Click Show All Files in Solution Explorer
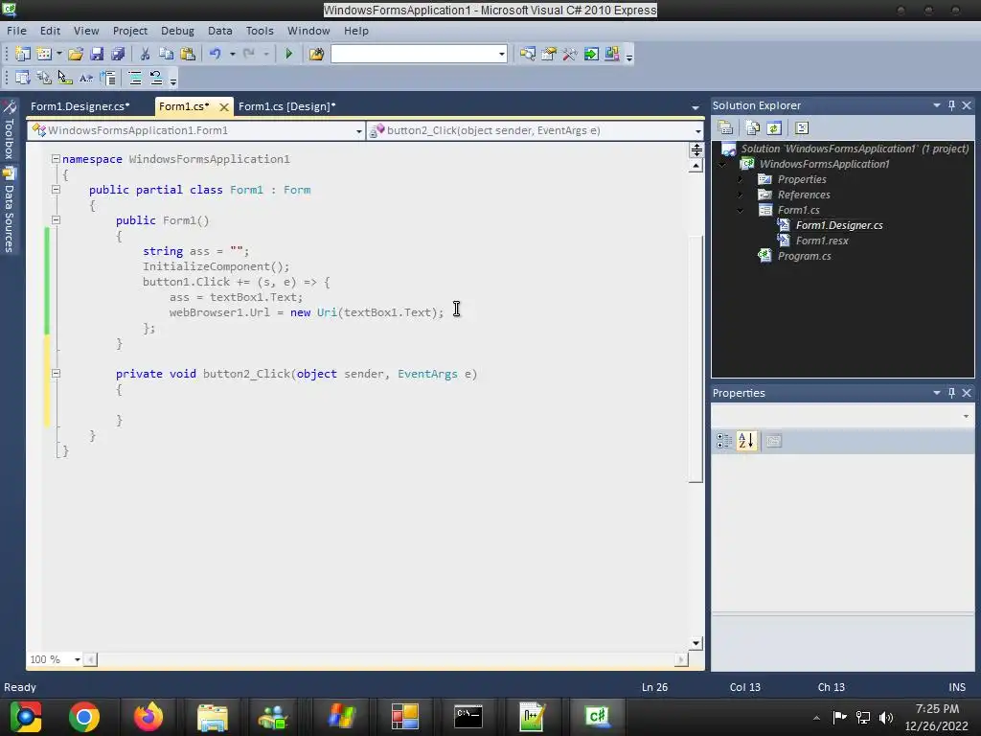The width and height of the screenshot is (981, 736). pyautogui.click(x=753, y=128)
